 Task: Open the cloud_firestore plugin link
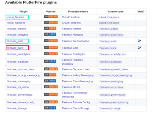(16, 17)
